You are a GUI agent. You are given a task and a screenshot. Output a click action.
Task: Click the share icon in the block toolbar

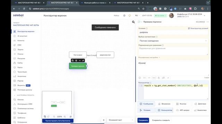pyautogui.click(x=83, y=61)
